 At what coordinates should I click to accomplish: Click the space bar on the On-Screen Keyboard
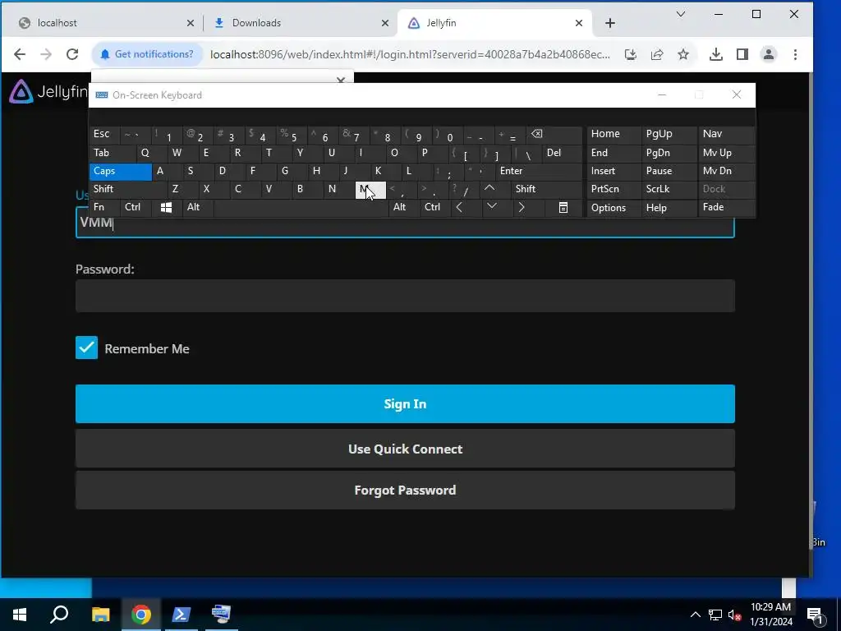point(301,208)
